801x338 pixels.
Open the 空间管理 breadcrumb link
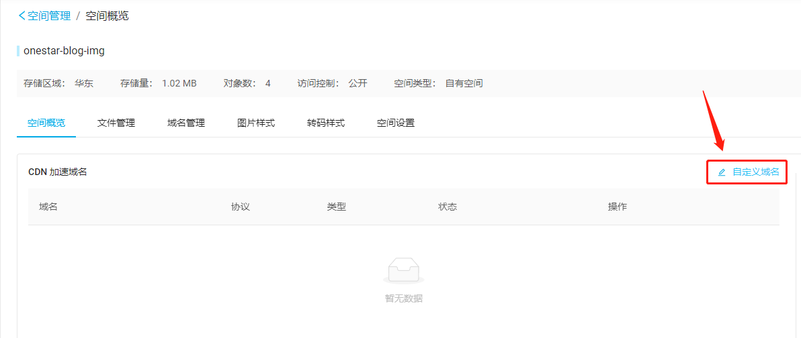click(x=49, y=15)
